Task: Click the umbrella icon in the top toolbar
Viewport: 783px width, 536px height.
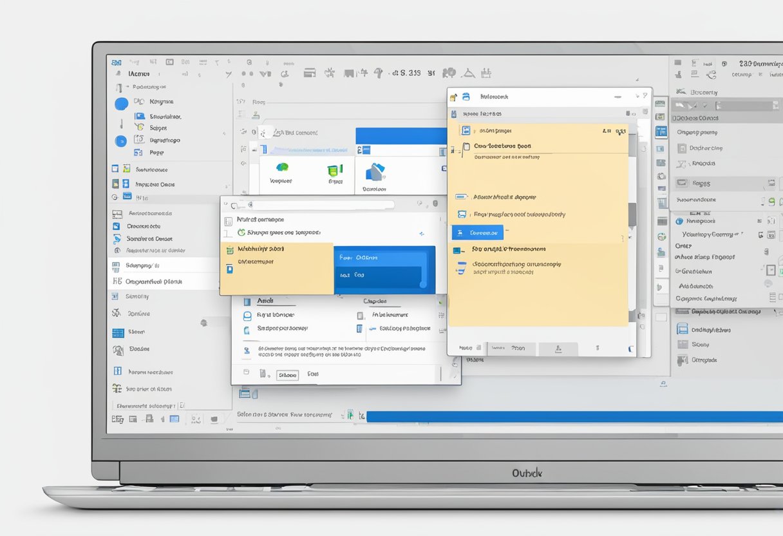Action: click(379, 73)
